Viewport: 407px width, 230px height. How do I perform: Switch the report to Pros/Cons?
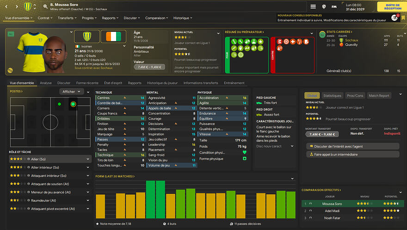tap(355, 96)
